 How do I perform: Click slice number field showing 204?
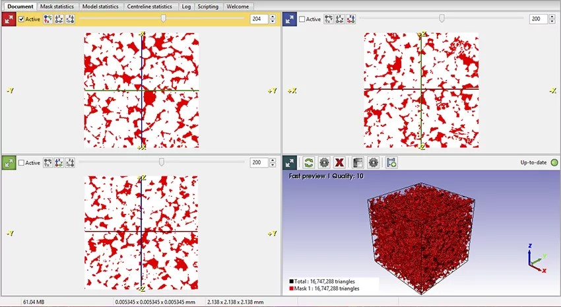tap(259, 19)
